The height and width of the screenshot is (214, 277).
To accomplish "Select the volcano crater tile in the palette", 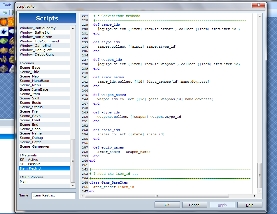I will click(x=4, y=22).
